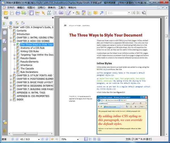Jump to first page using status bar button
Viewport: 170px width, 143px height.
pyautogui.click(x=12, y=139)
